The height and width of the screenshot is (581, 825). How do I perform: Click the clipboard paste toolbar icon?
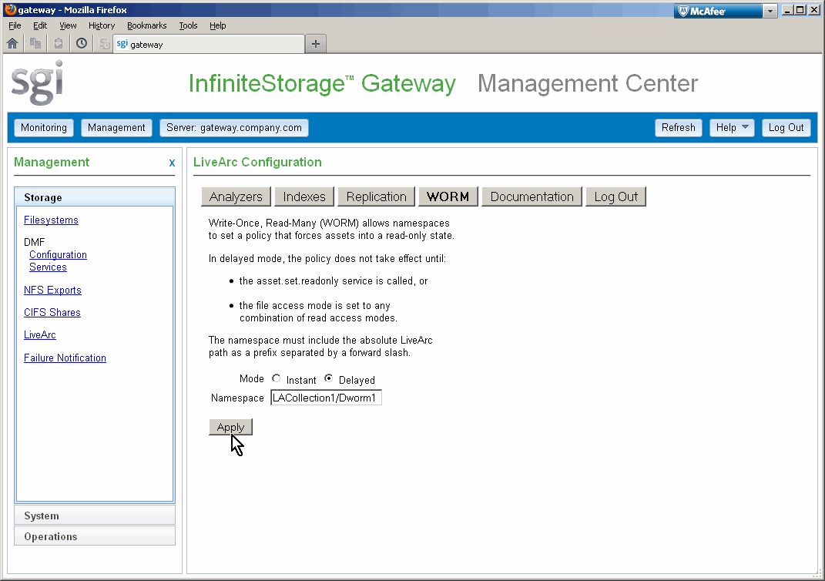pos(59,44)
